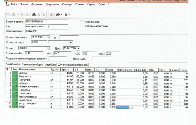Switch to the Детализация компонентов tab

[73, 65]
